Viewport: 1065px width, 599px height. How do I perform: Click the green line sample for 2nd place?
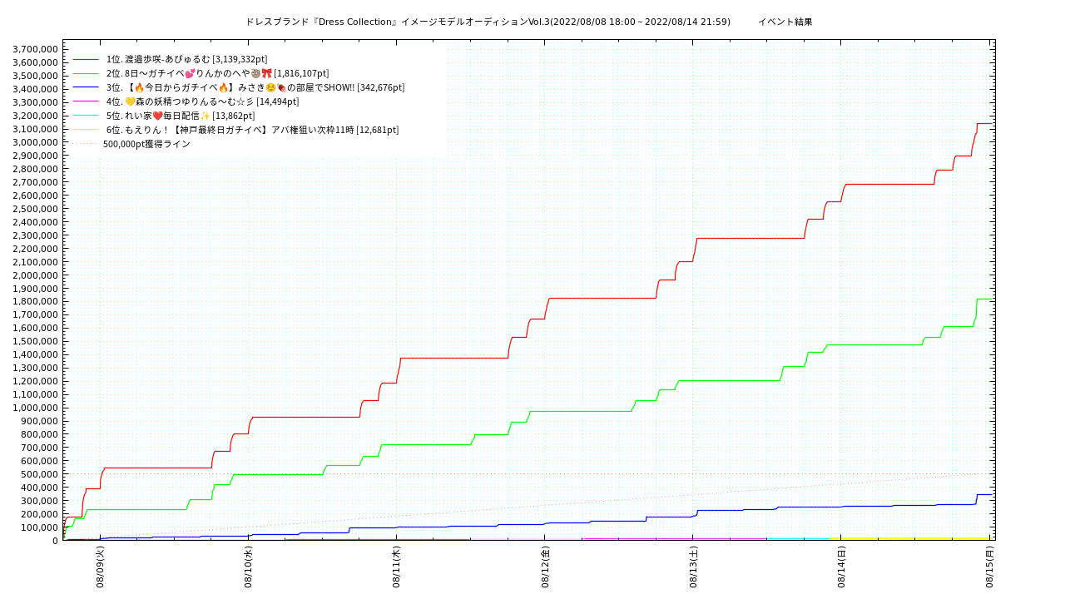click(x=86, y=74)
